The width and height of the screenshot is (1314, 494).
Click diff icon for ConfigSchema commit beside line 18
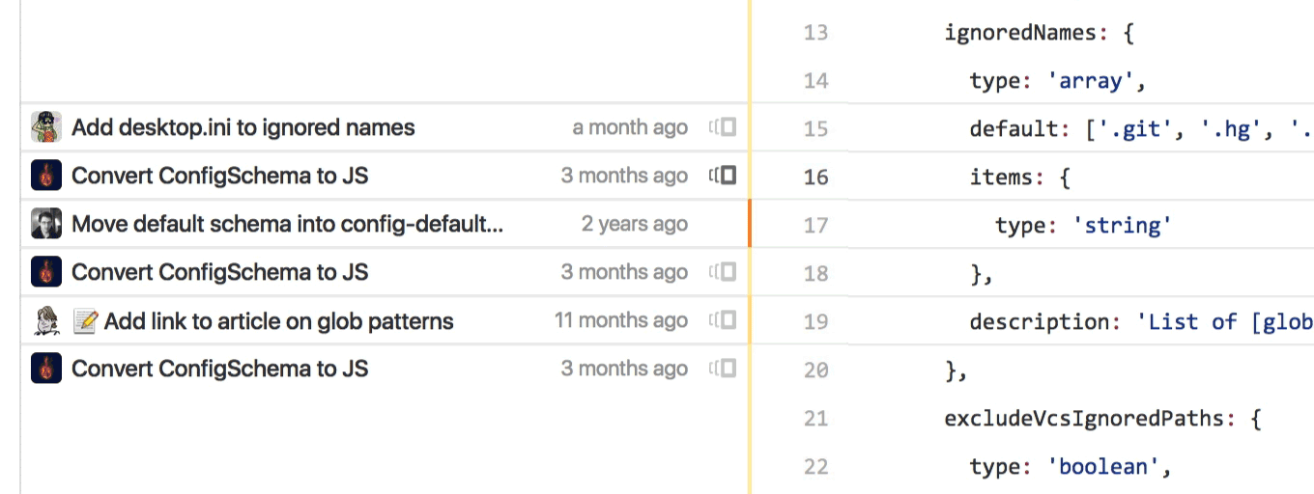[723, 272]
